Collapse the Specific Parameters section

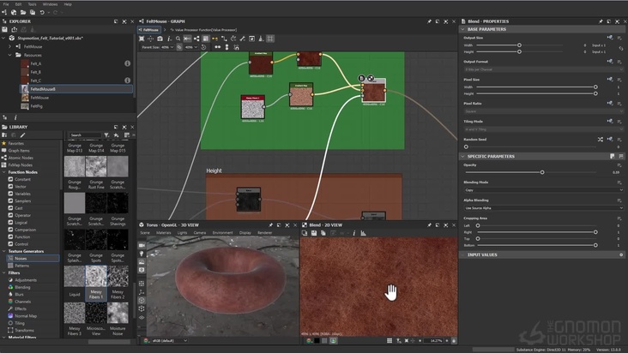tap(462, 157)
